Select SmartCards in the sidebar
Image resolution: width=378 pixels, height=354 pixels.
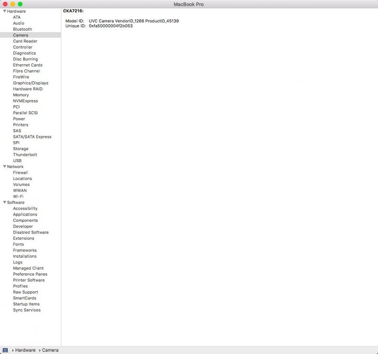point(25,298)
